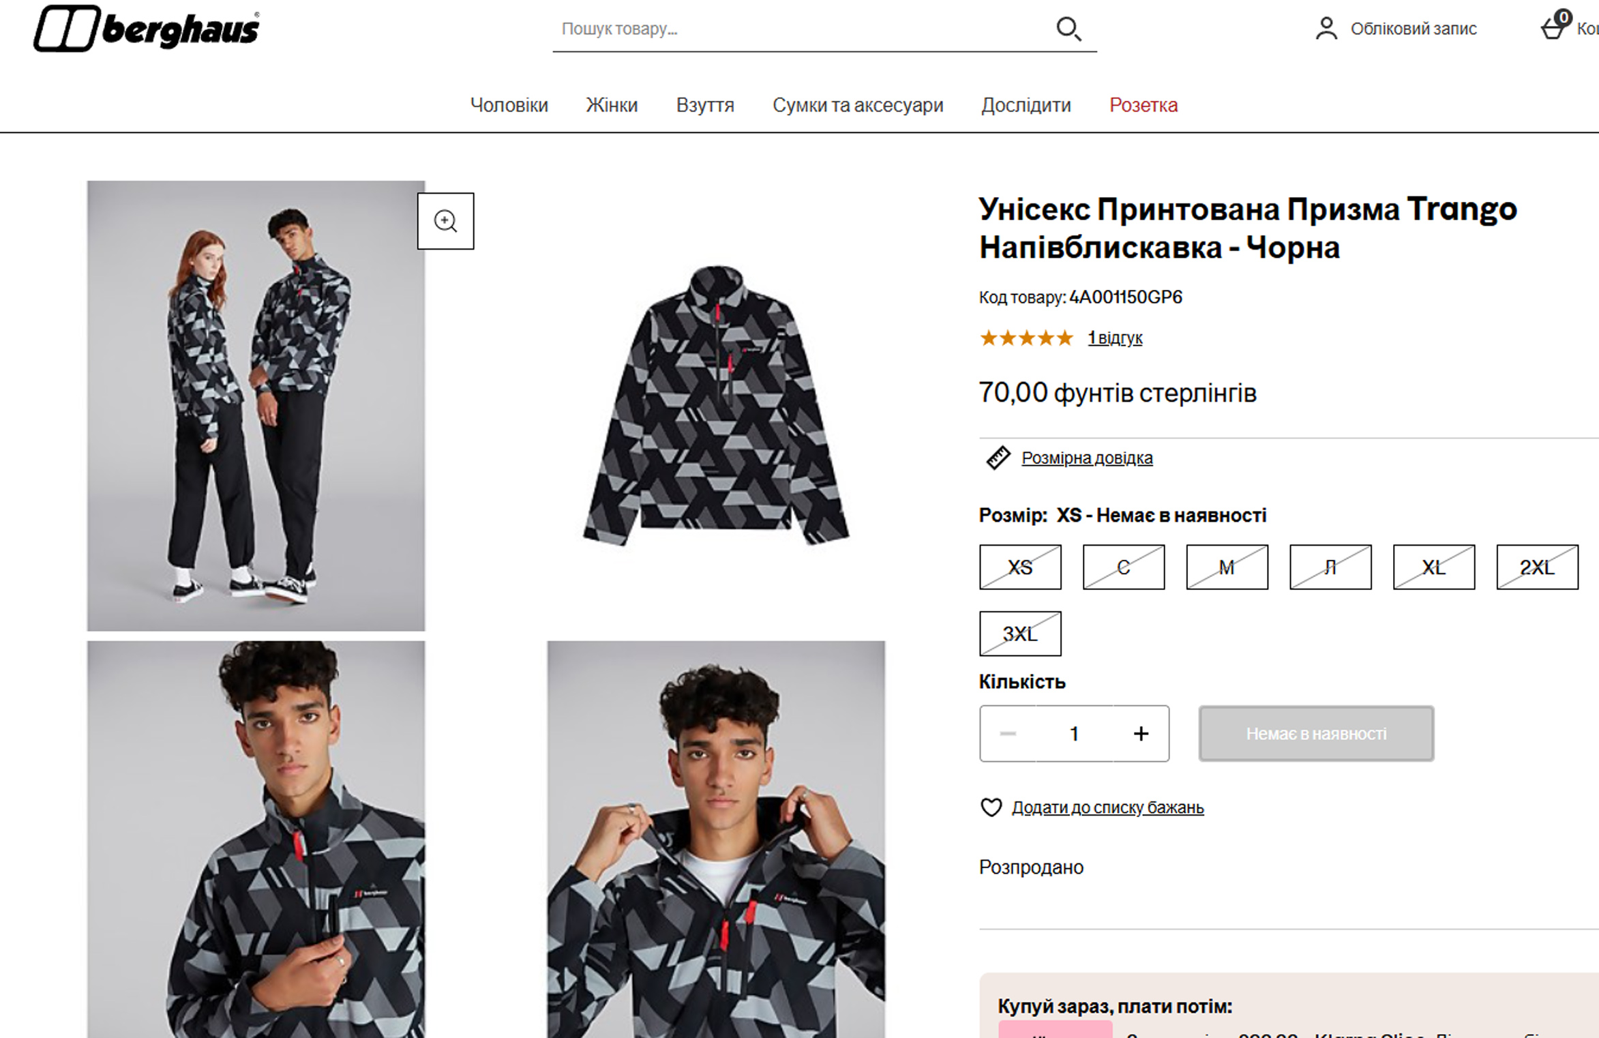Image resolution: width=1599 pixels, height=1038 pixels.
Task: Select size M
Action: click(1227, 567)
